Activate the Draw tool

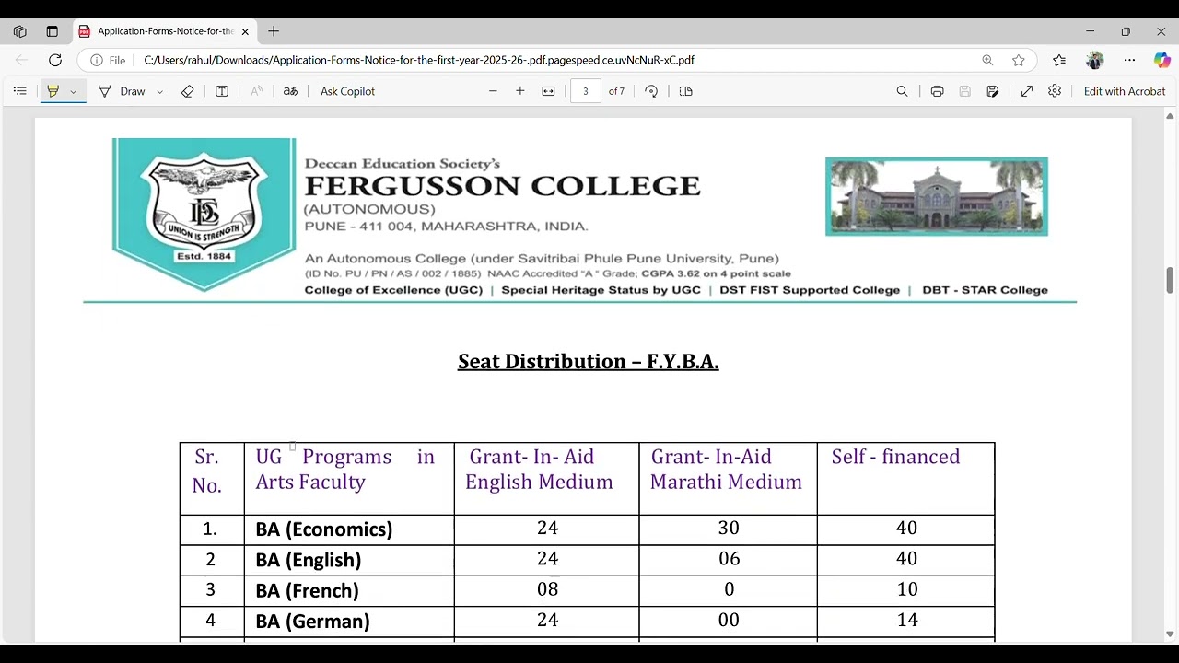coord(122,91)
